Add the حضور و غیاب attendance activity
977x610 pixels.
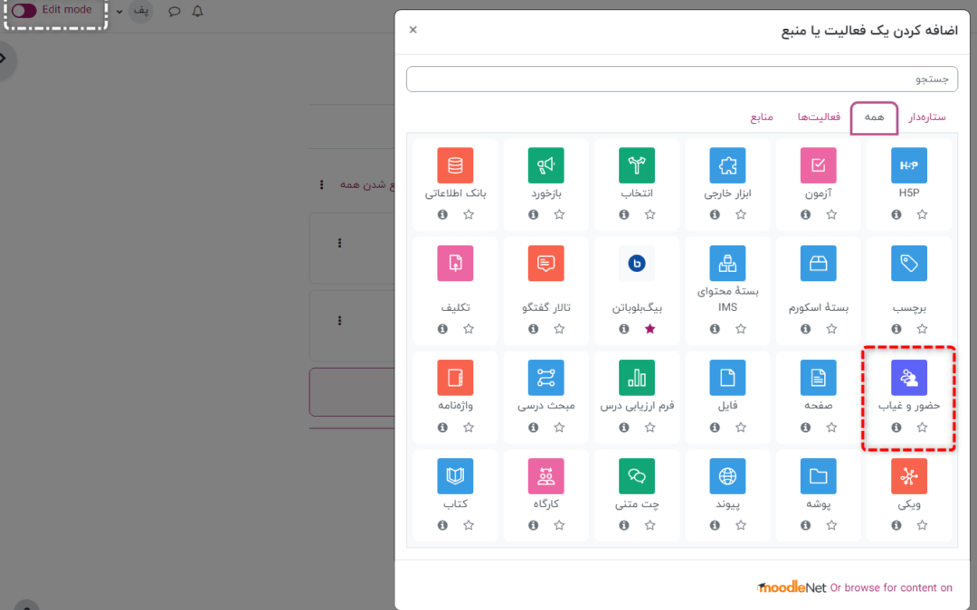[x=908, y=378]
